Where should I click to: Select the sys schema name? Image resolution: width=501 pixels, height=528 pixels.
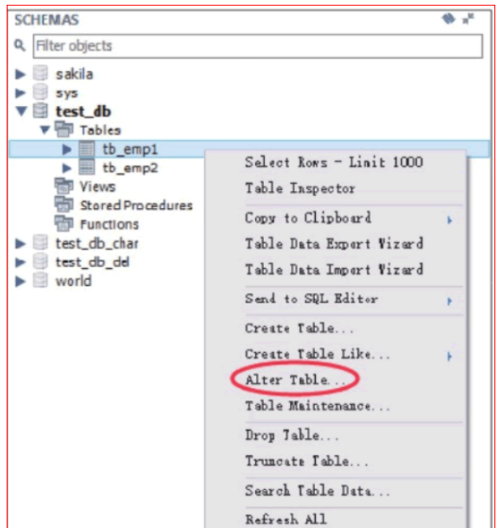(66, 94)
